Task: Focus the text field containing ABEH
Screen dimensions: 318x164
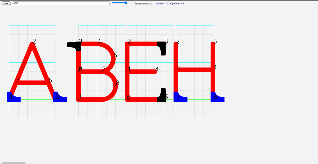Action: [61, 3]
